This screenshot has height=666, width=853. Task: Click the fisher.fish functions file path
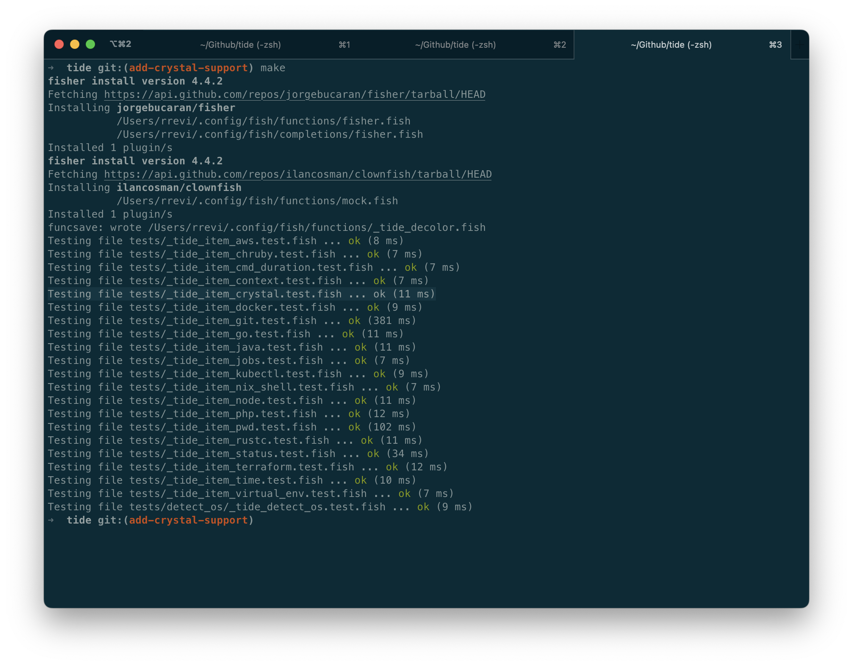click(x=263, y=121)
